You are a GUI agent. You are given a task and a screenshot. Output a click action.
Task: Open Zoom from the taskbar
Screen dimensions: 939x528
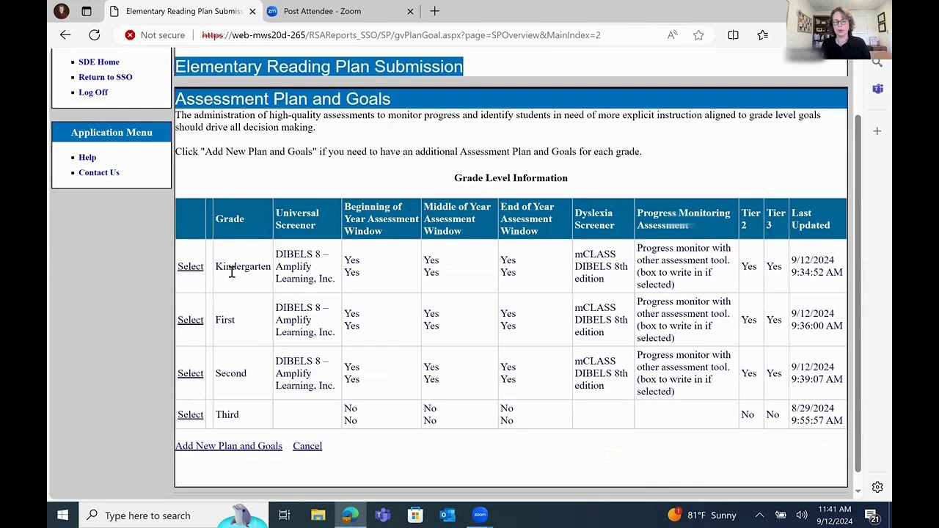coord(480,515)
